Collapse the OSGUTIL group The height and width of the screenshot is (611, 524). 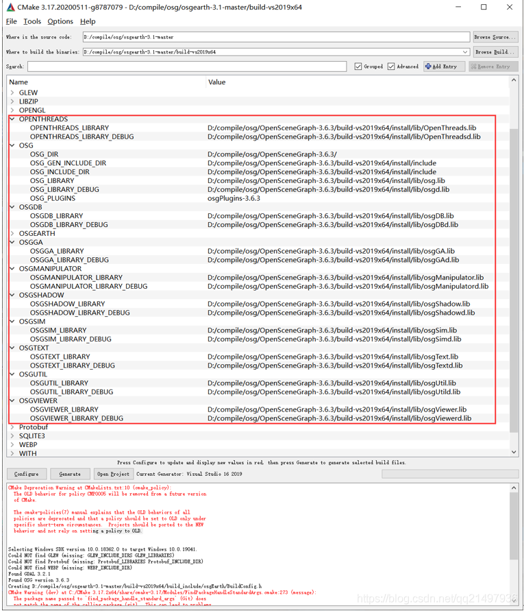pos(12,374)
